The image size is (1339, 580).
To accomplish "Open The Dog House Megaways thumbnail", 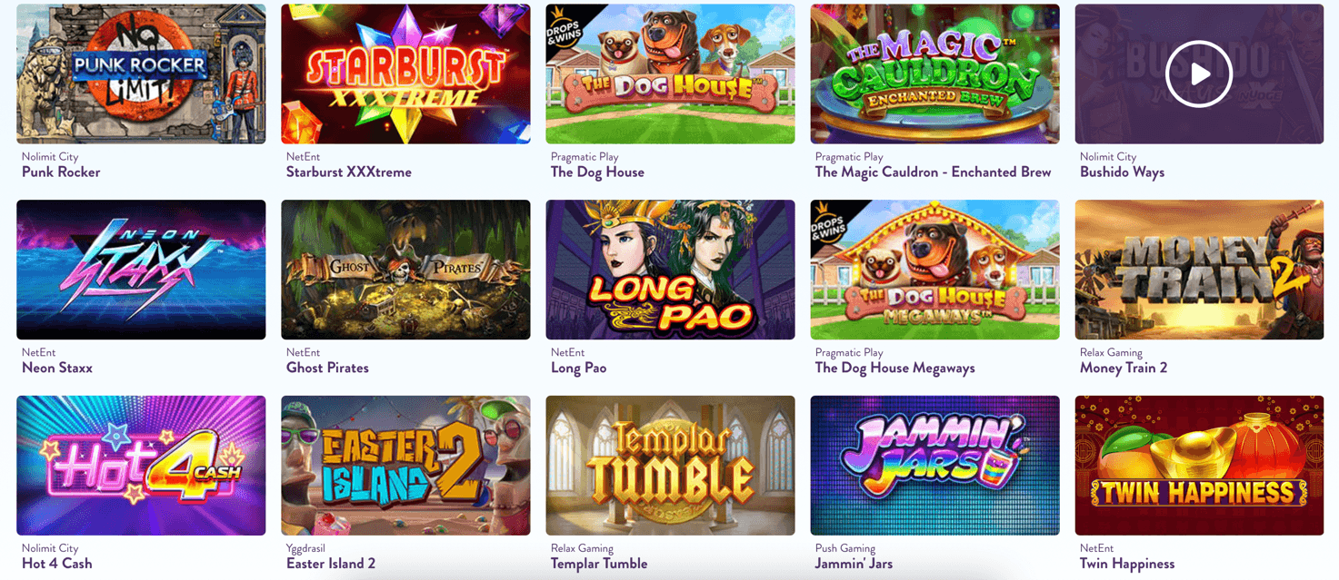I will 934,270.
